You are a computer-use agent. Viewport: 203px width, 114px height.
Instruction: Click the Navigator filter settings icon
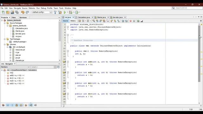coord(58,67)
